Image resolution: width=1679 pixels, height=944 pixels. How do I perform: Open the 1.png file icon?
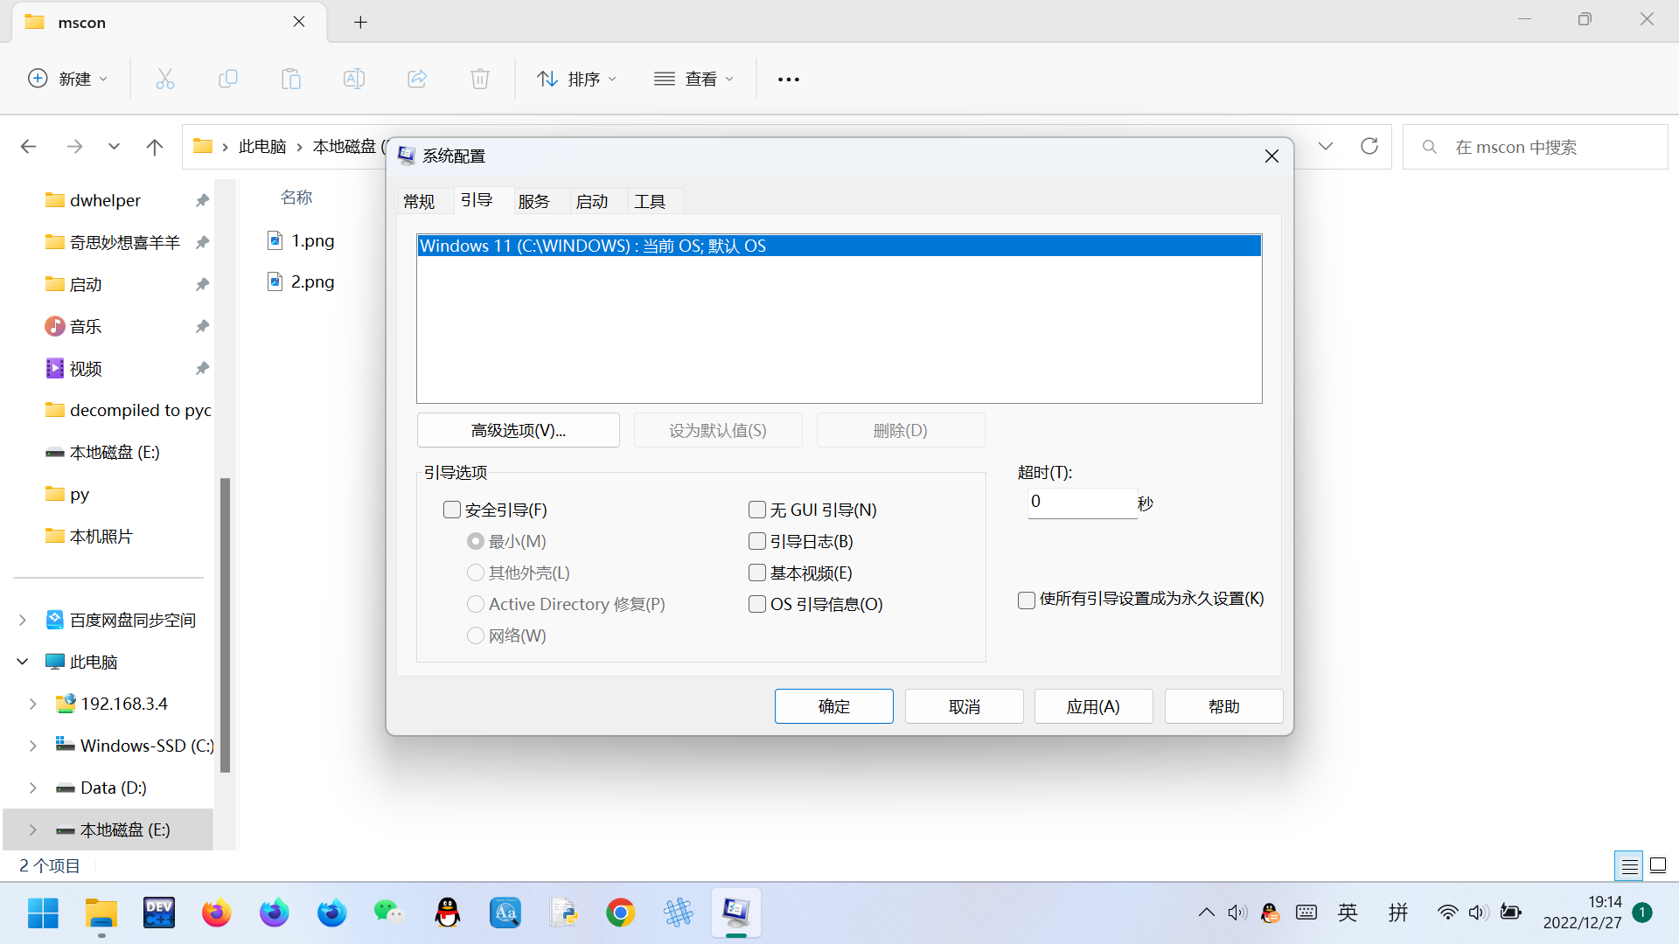click(x=275, y=240)
